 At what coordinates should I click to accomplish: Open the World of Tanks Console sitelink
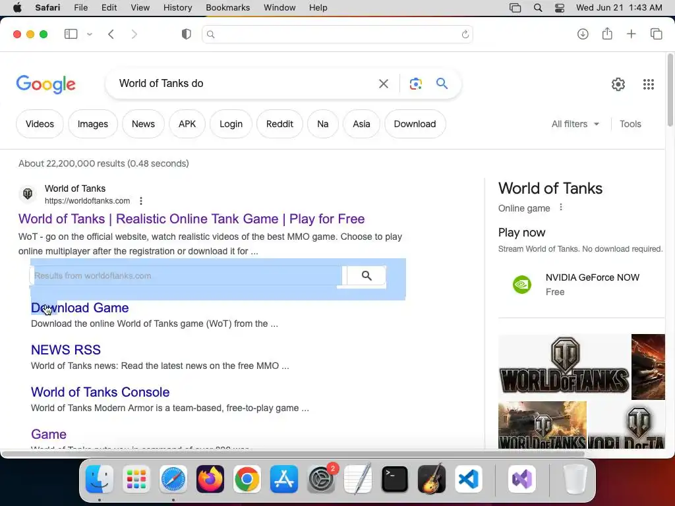tap(100, 392)
